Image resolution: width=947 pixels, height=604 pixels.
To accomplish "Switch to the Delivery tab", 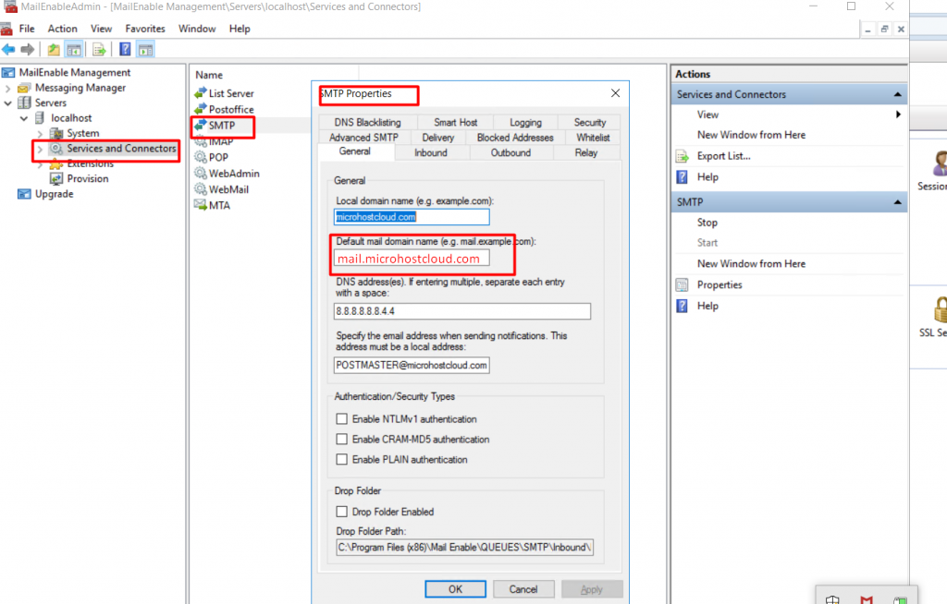I will pyautogui.click(x=437, y=138).
